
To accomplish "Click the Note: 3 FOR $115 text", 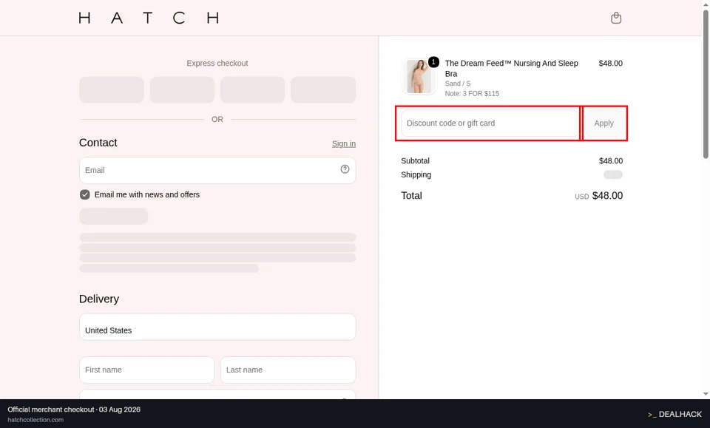I will pos(472,94).
